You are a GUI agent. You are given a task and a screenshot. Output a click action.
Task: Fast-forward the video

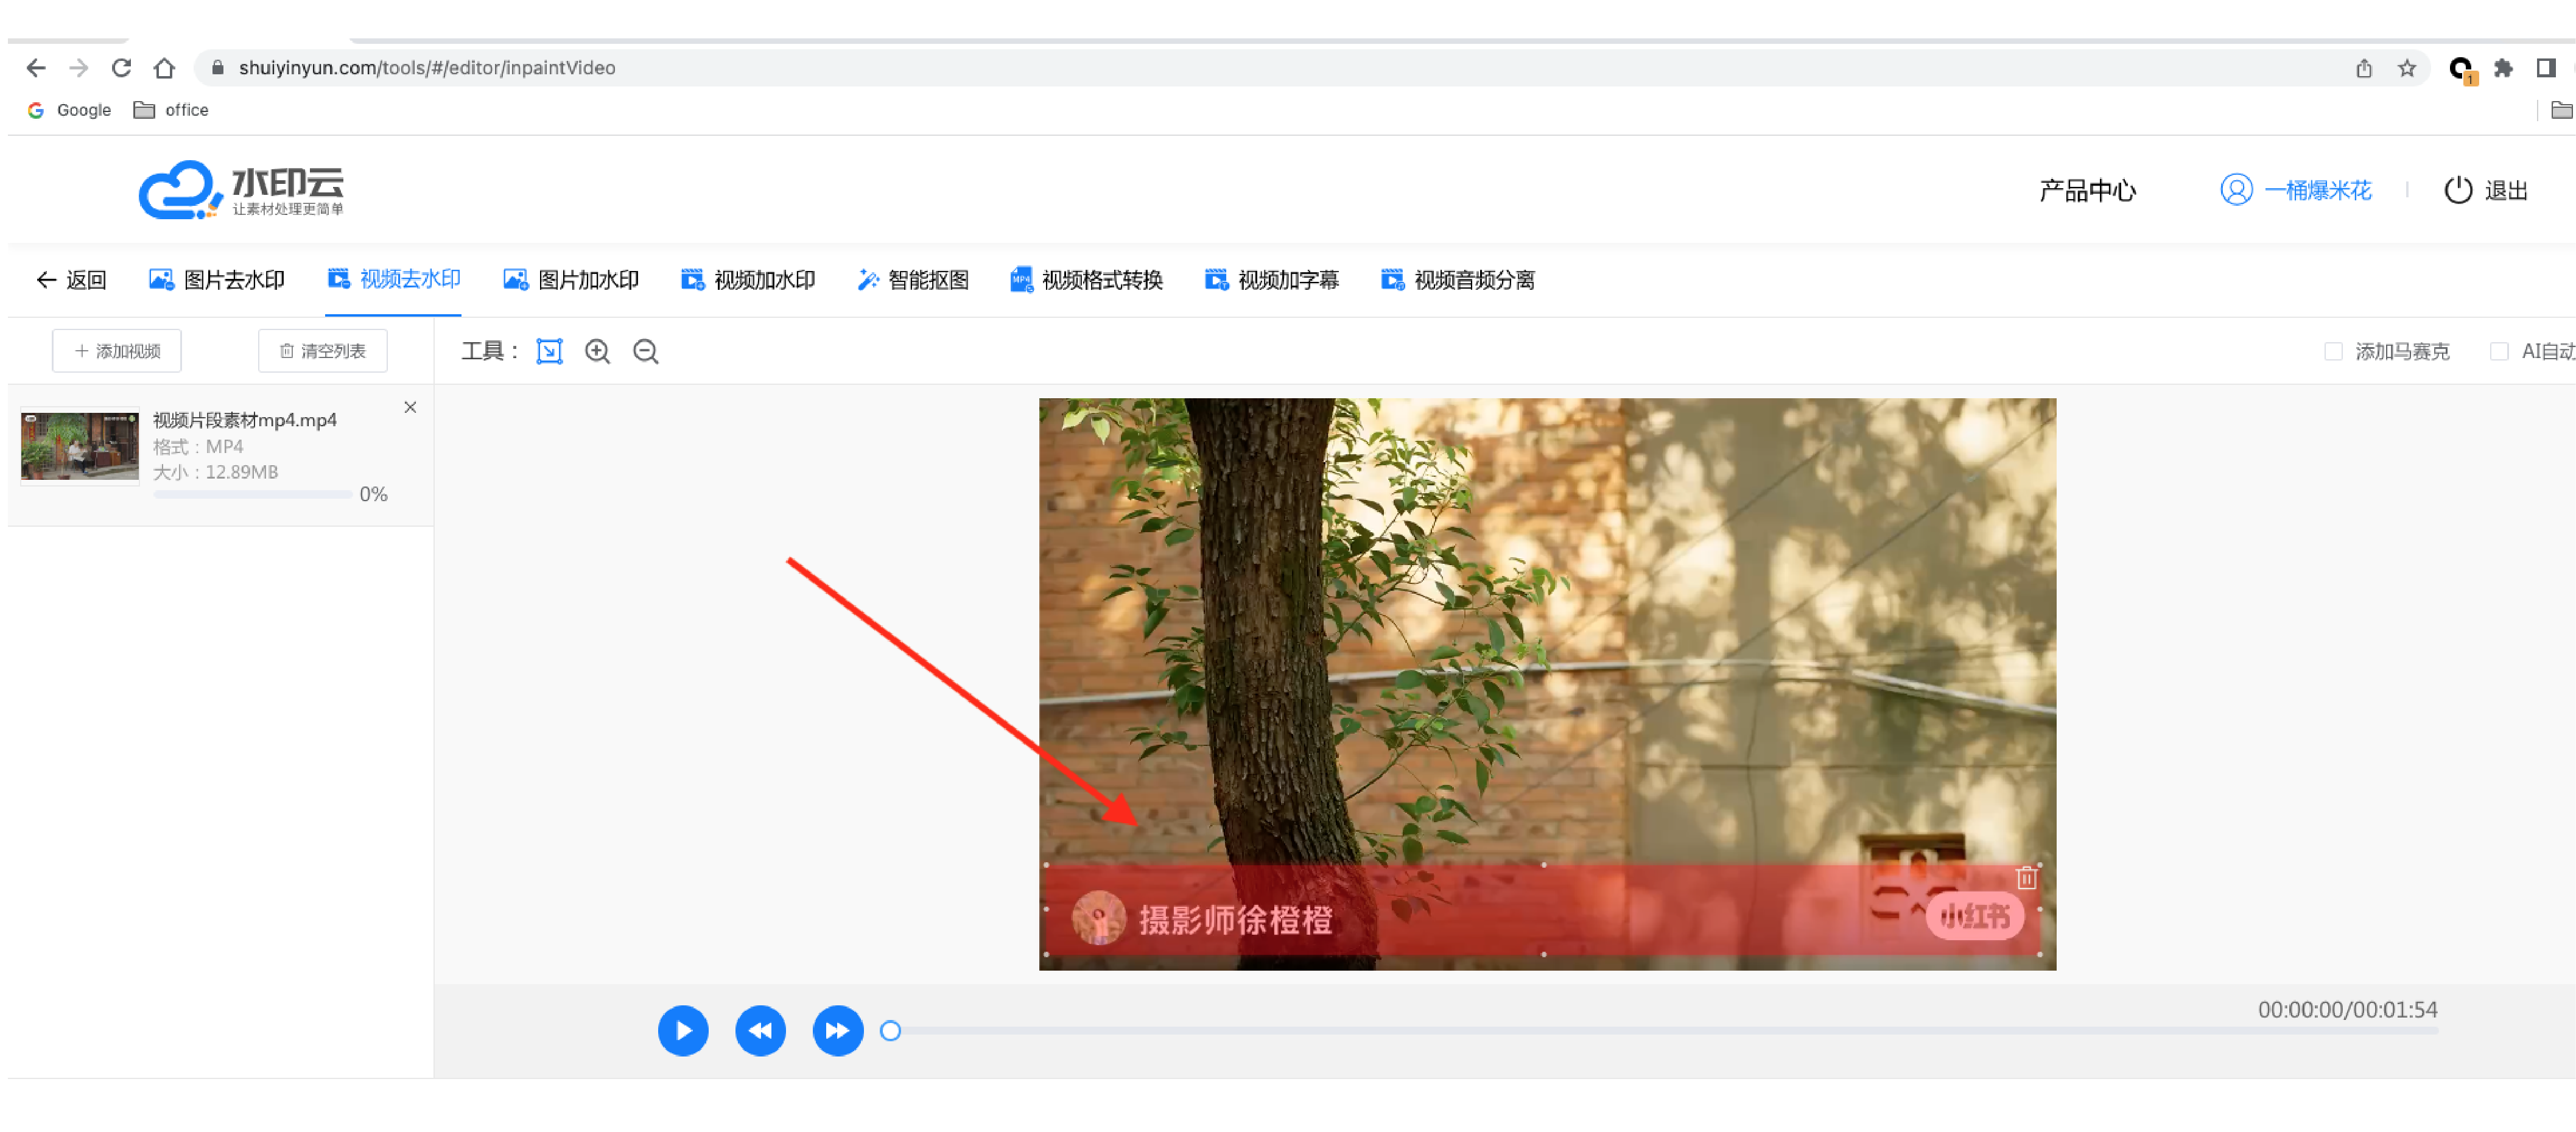coord(838,1031)
